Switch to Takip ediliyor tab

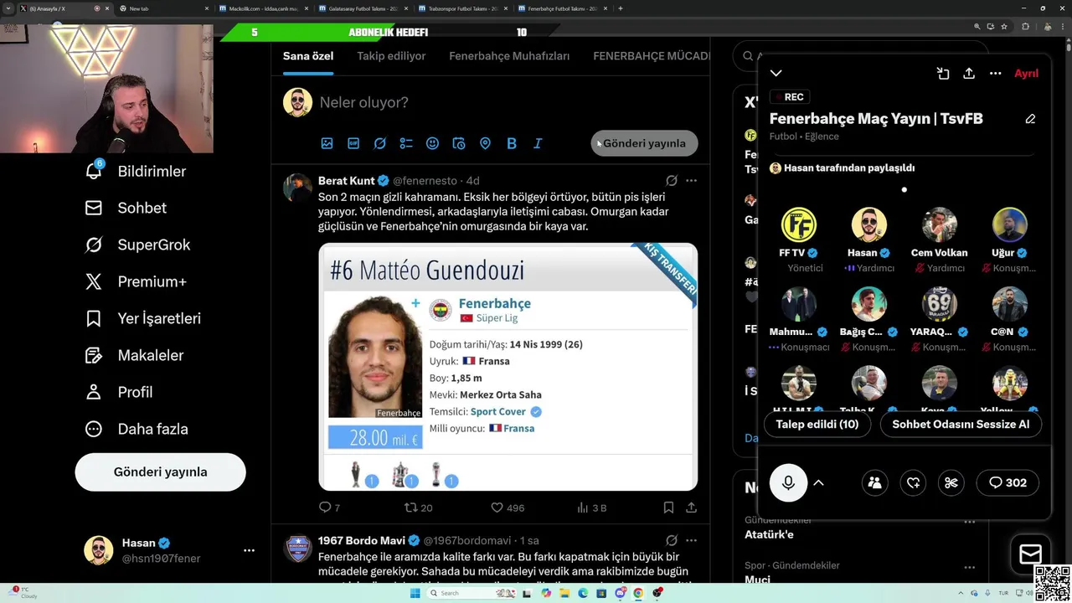click(391, 56)
